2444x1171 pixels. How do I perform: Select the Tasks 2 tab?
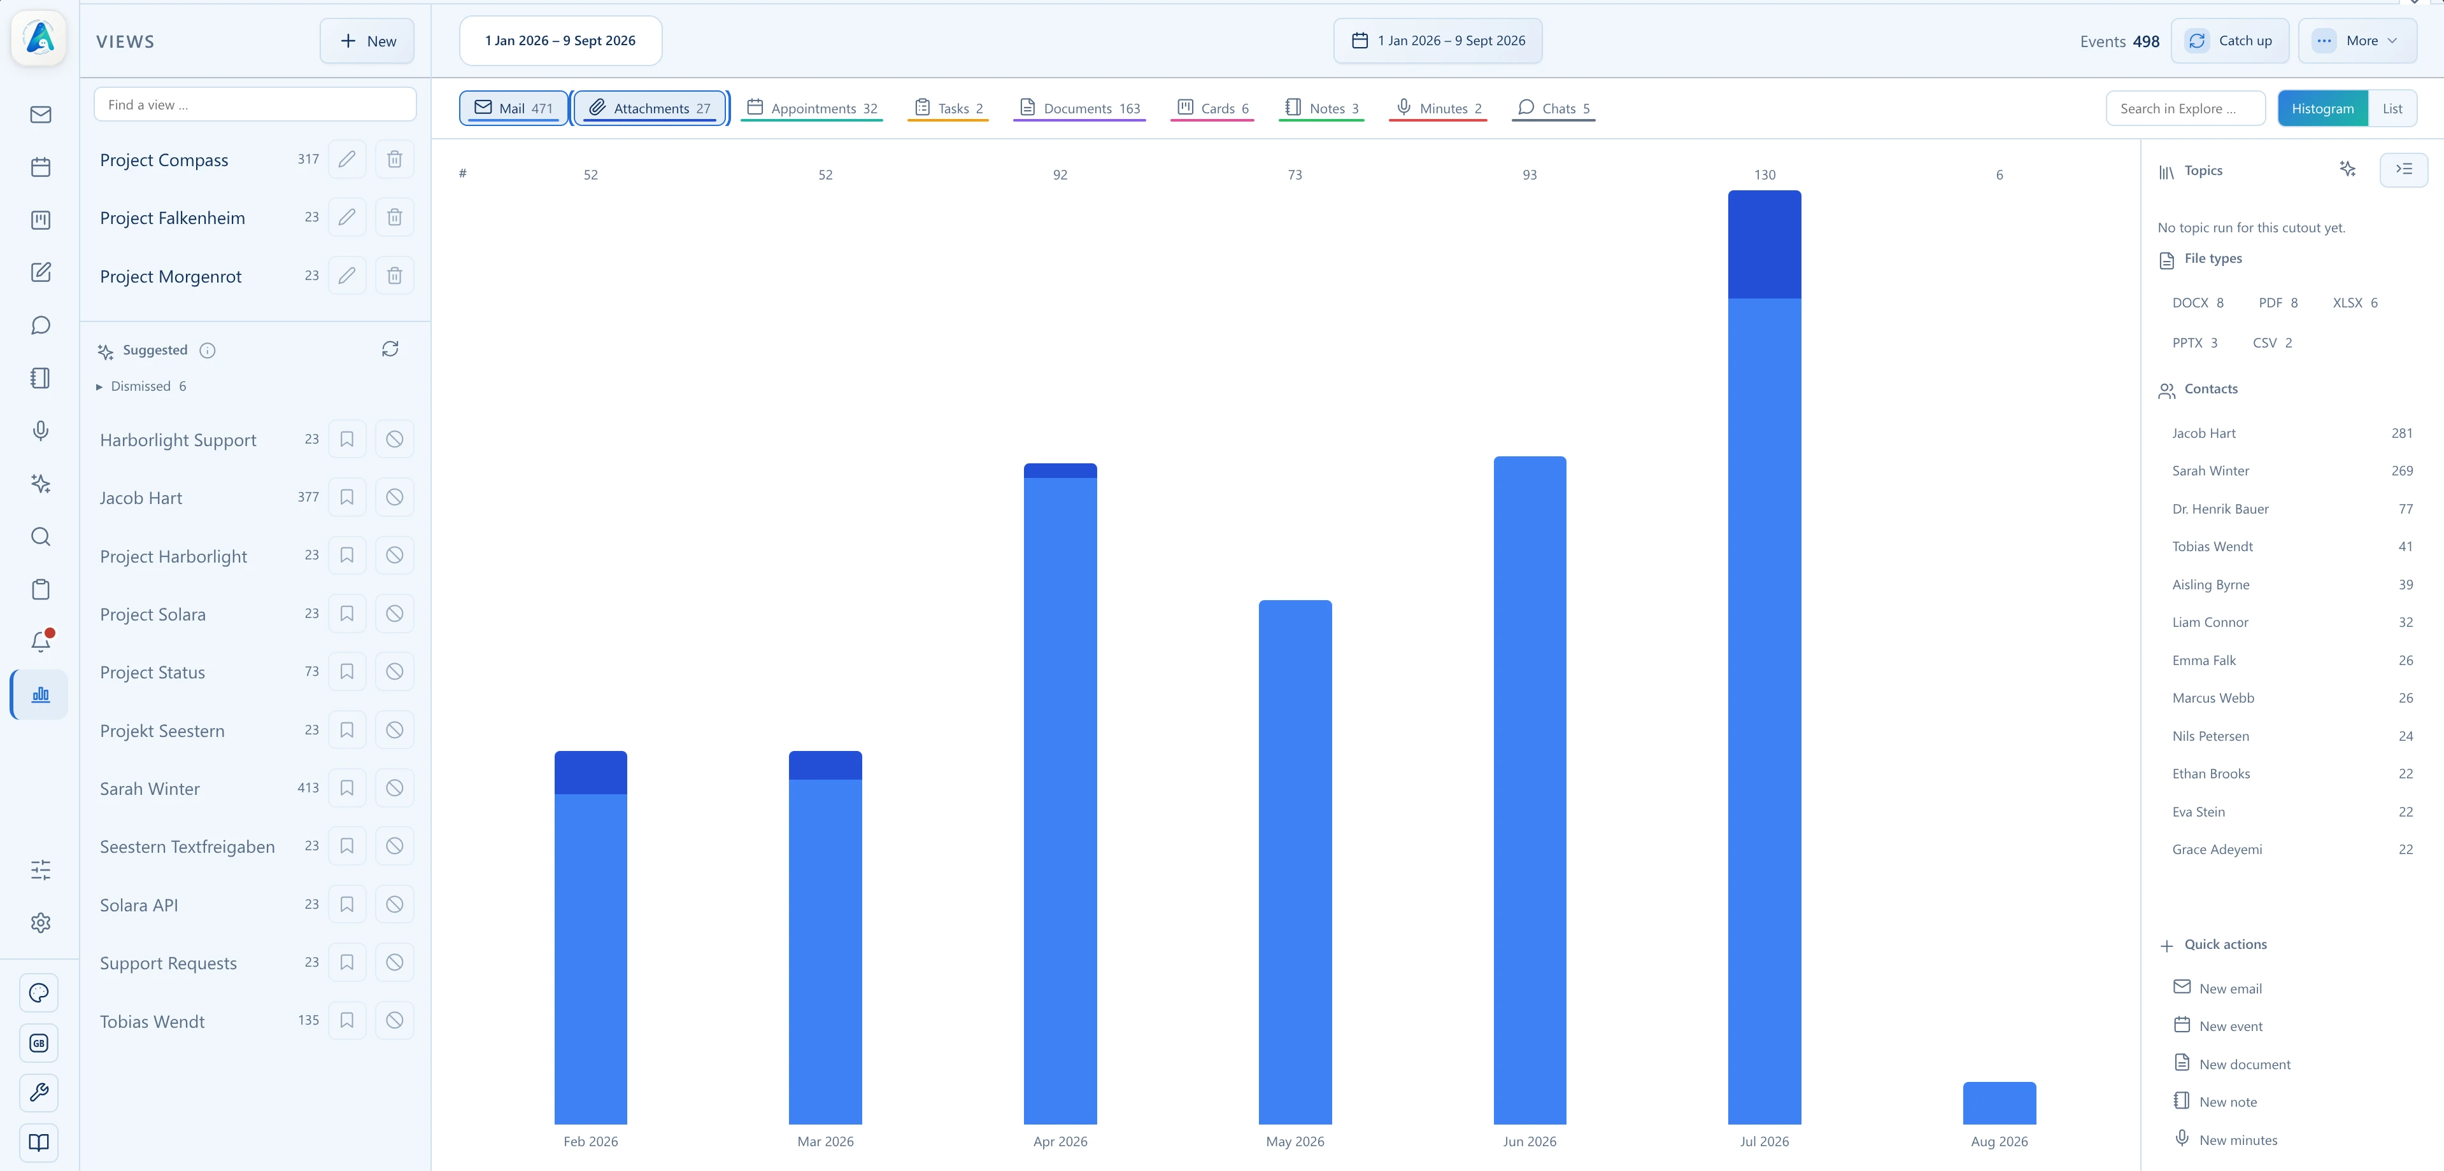[949, 108]
